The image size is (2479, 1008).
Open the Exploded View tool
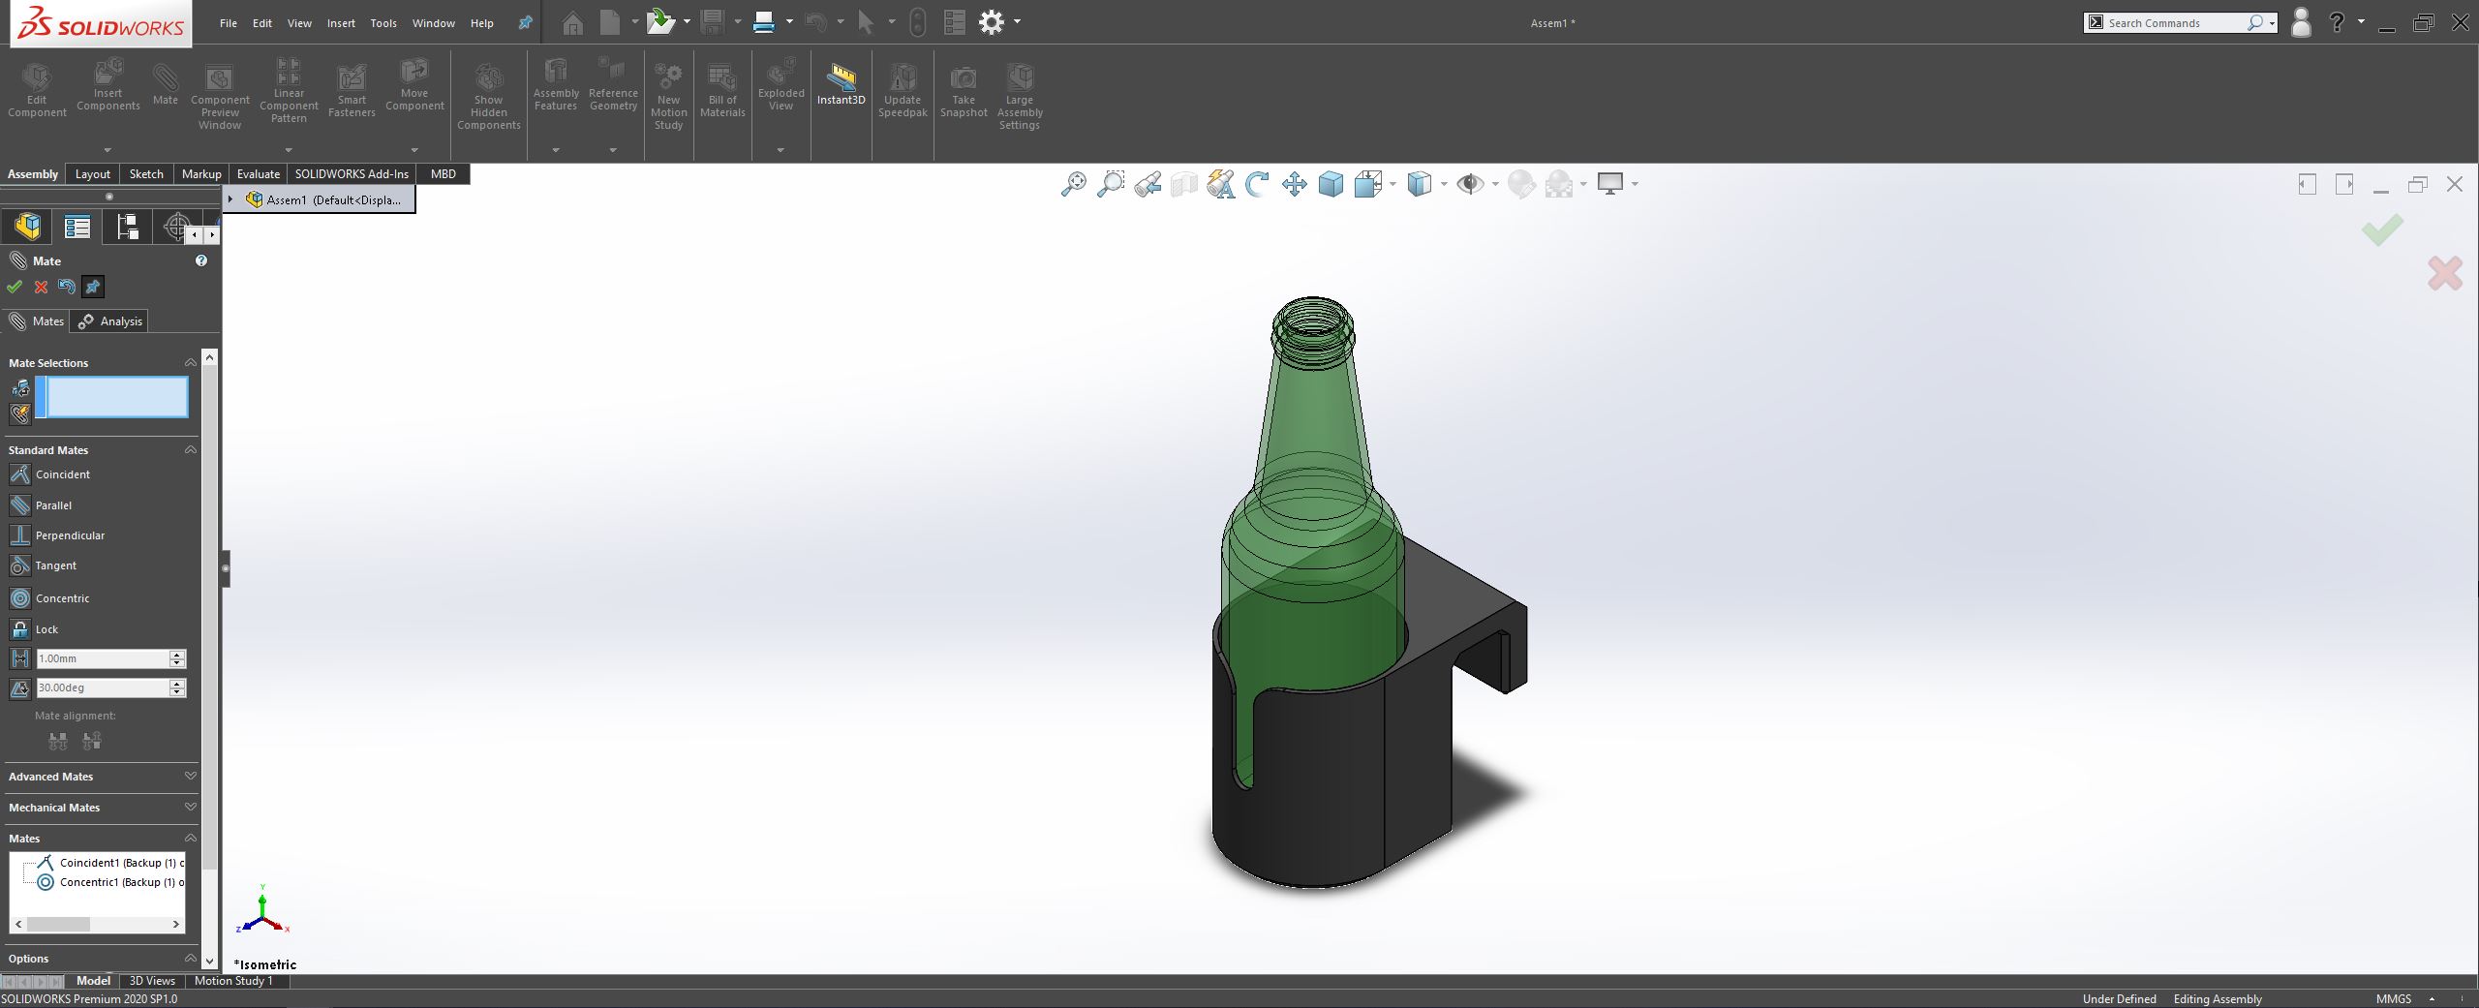tap(780, 87)
